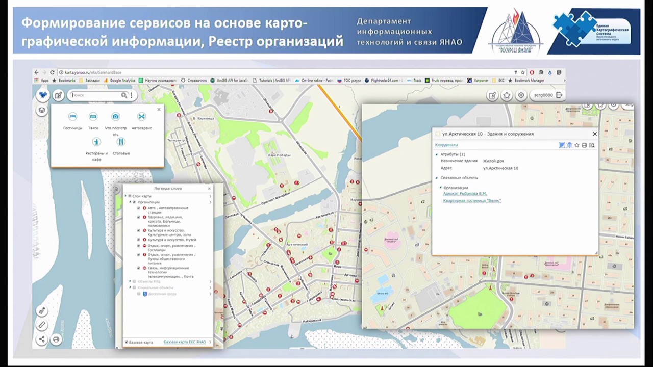
Task: Open the map edit tool beside search
Action: [58, 95]
